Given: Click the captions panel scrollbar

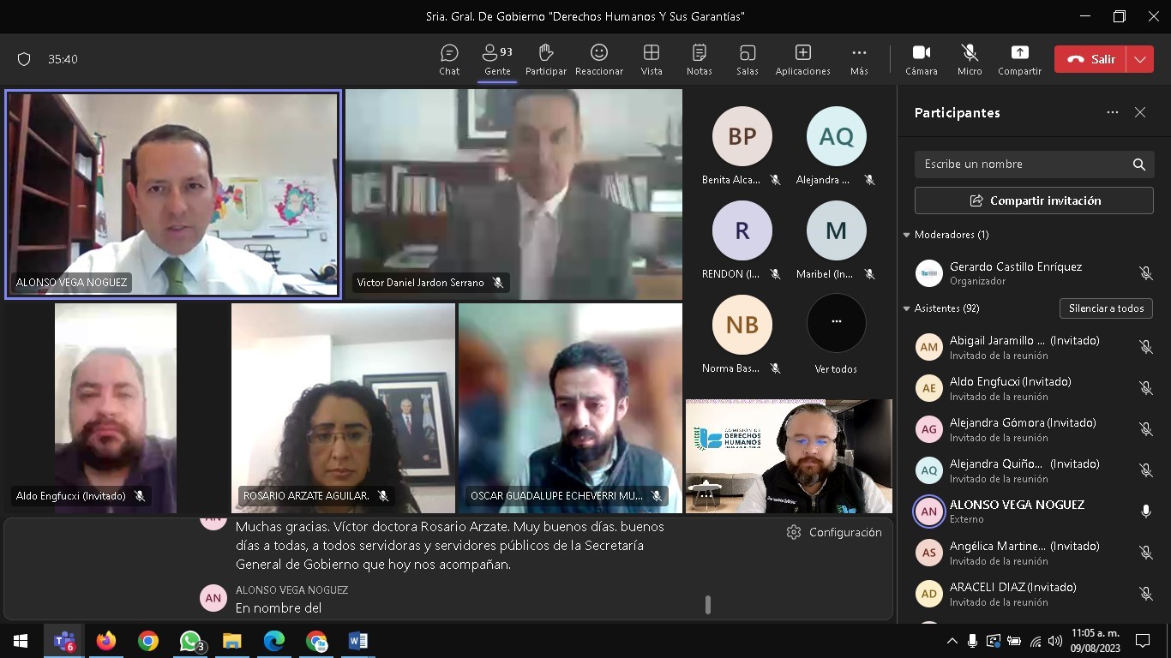Looking at the screenshot, I should click(707, 605).
